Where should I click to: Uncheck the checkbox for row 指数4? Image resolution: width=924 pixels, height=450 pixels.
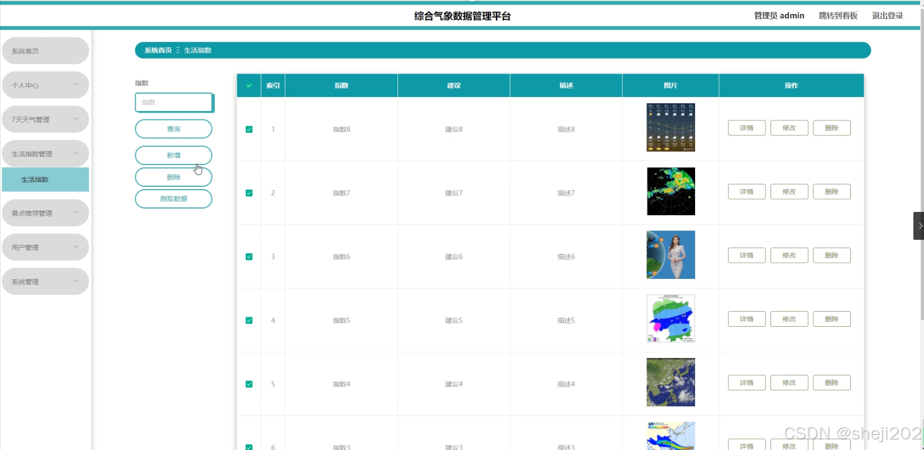[249, 384]
